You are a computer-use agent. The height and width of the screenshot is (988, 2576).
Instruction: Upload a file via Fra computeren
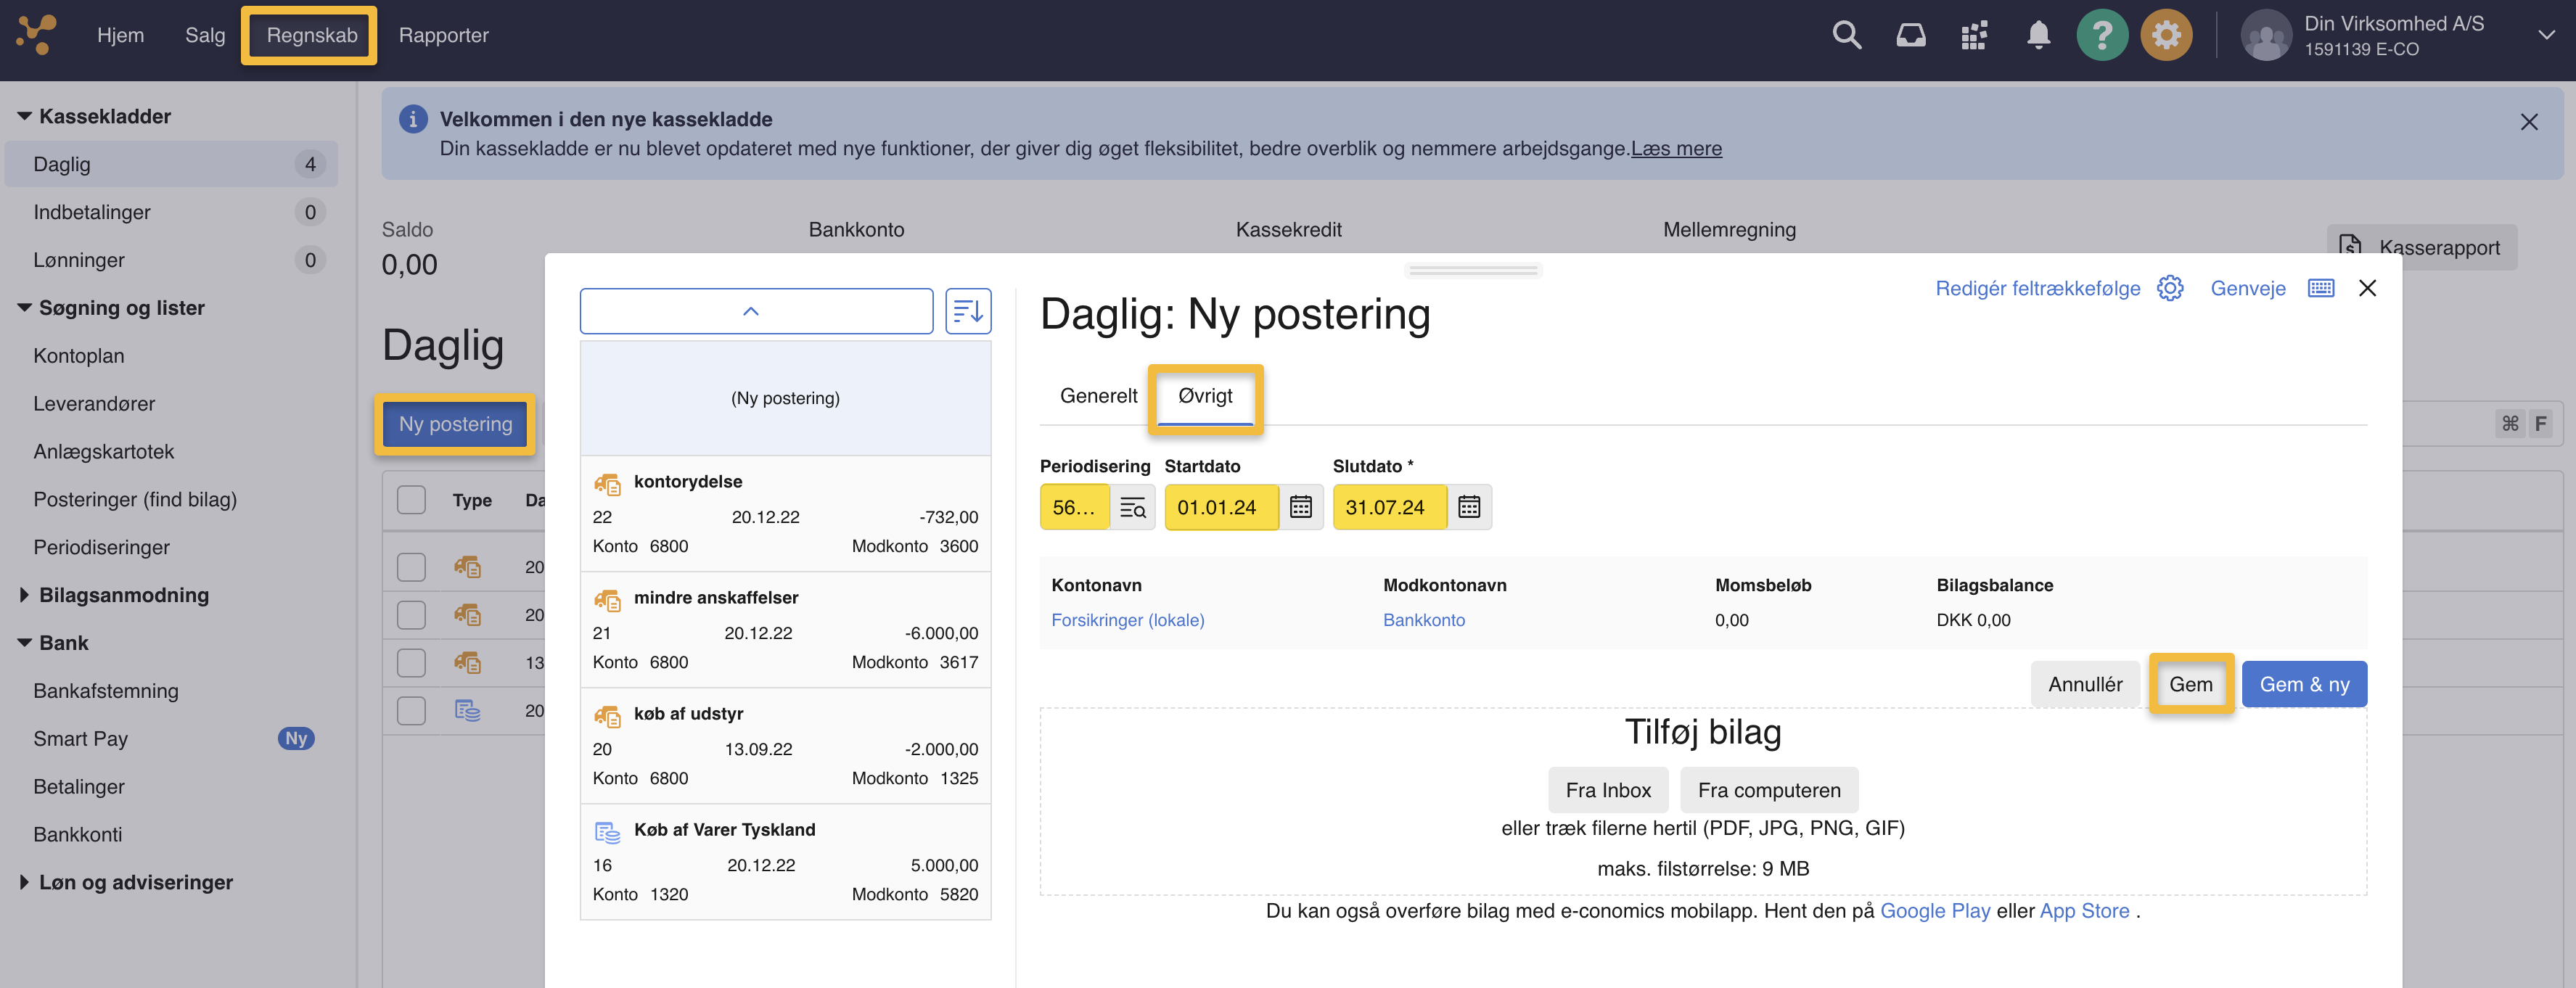(1769, 790)
